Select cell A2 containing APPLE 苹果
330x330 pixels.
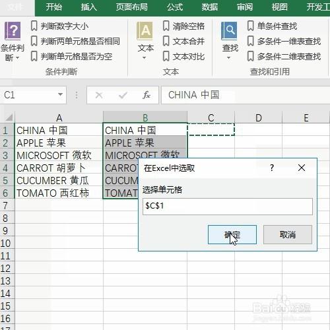[59, 143]
